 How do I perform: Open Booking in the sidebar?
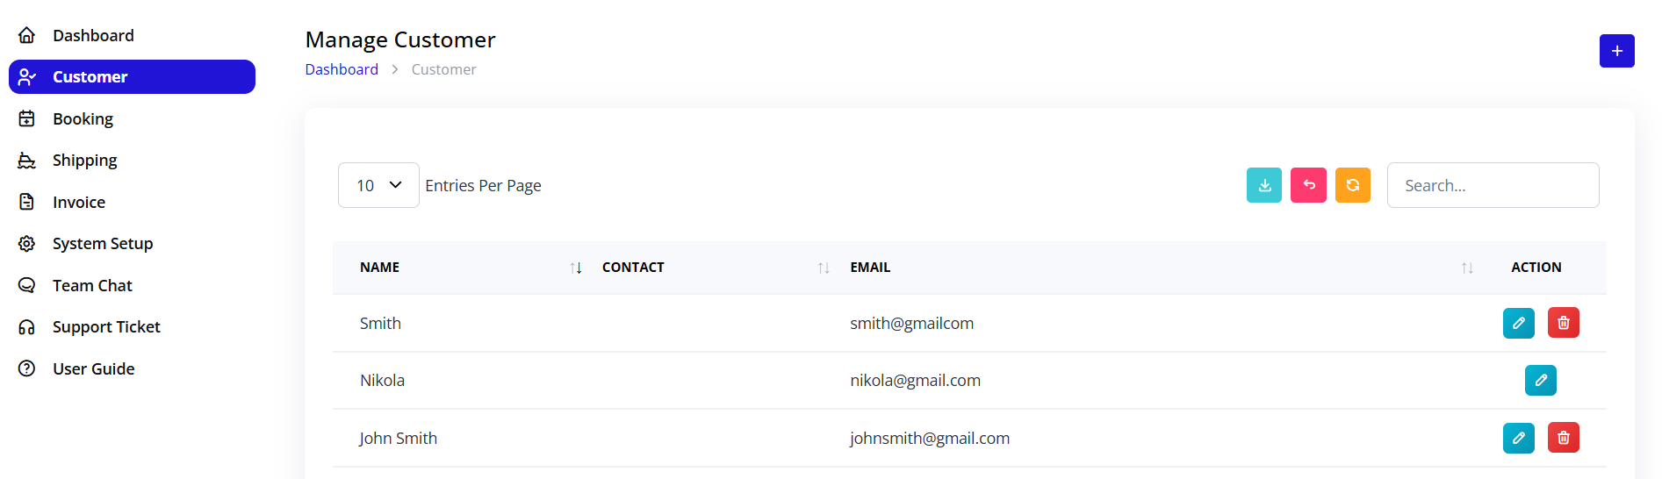point(83,118)
